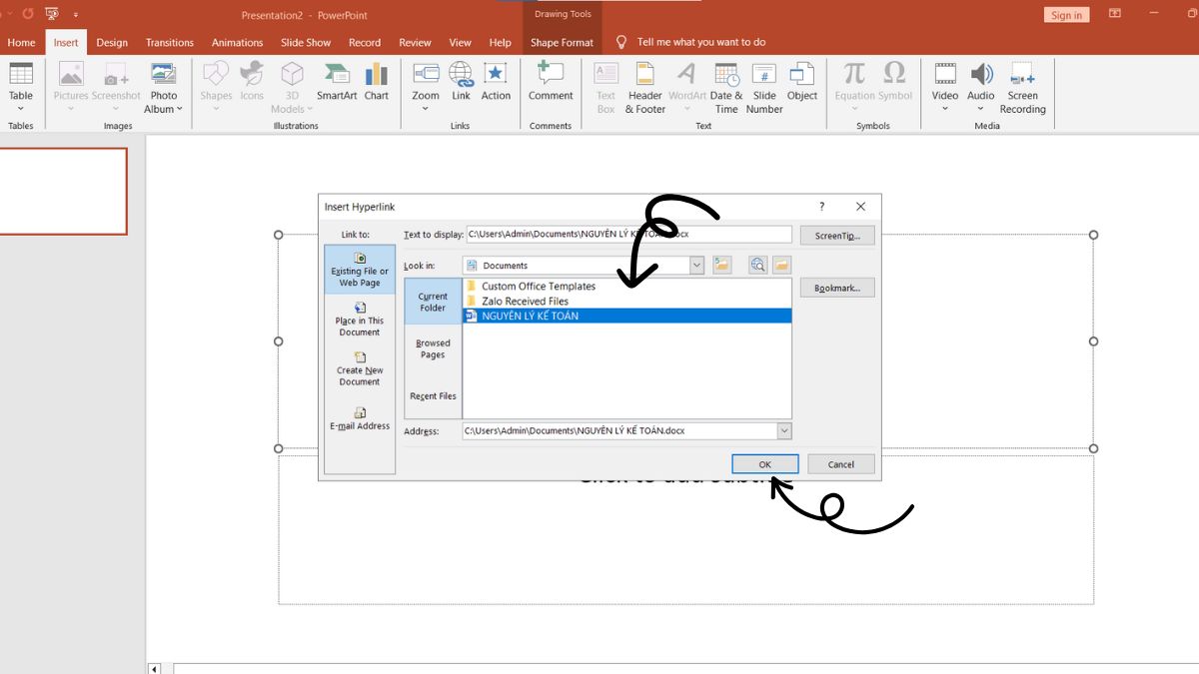Browse the Web from hyperlink dialog
Image resolution: width=1199 pixels, height=674 pixels.
[x=758, y=265]
